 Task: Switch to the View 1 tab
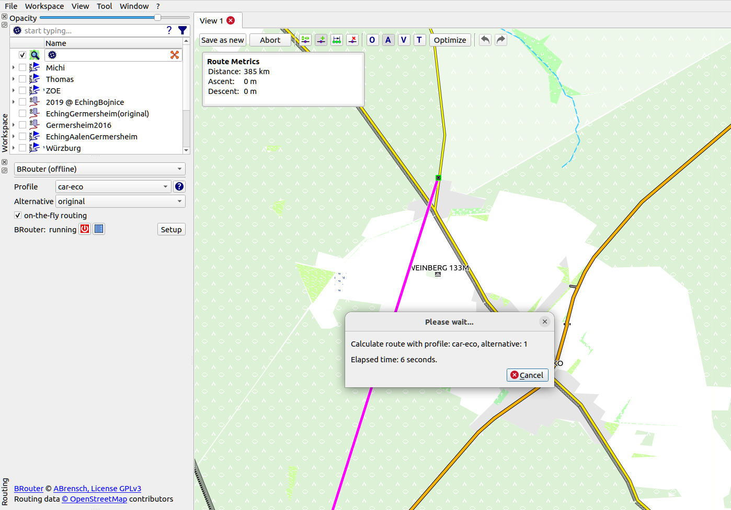pyautogui.click(x=212, y=20)
